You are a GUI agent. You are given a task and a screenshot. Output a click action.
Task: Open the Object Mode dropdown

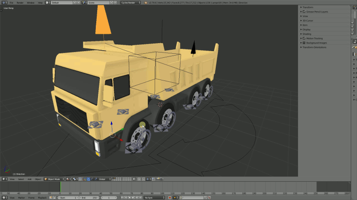(x=54, y=179)
